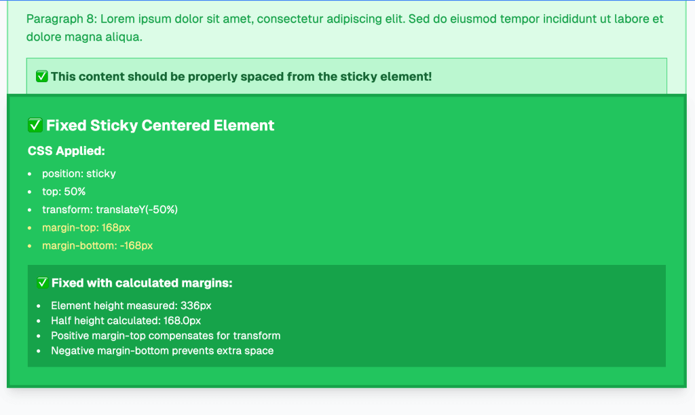This screenshot has width=695, height=415.
Task: Click the bullet point before "position: sticky"
Action: (x=30, y=174)
